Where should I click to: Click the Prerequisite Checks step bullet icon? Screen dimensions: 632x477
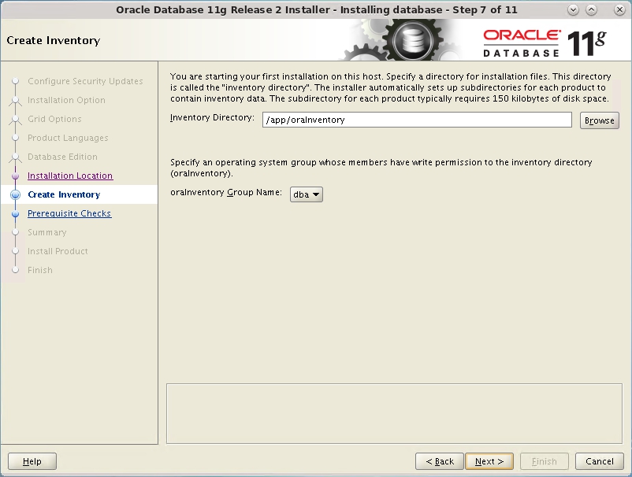coord(15,214)
